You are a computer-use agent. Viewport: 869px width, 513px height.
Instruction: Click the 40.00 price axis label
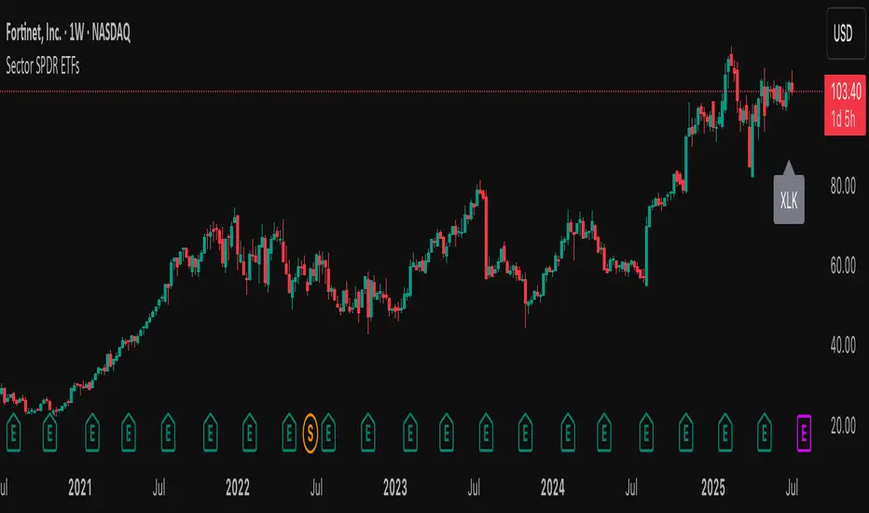pyautogui.click(x=843, y=345)
